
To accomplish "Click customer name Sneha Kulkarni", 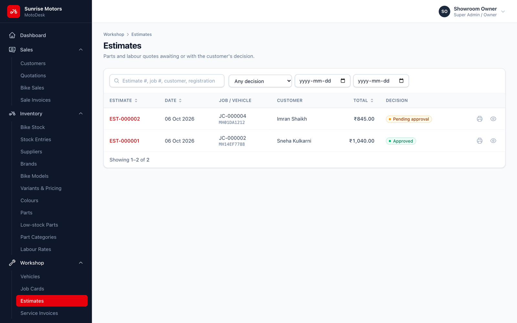I will coord(294,141).
